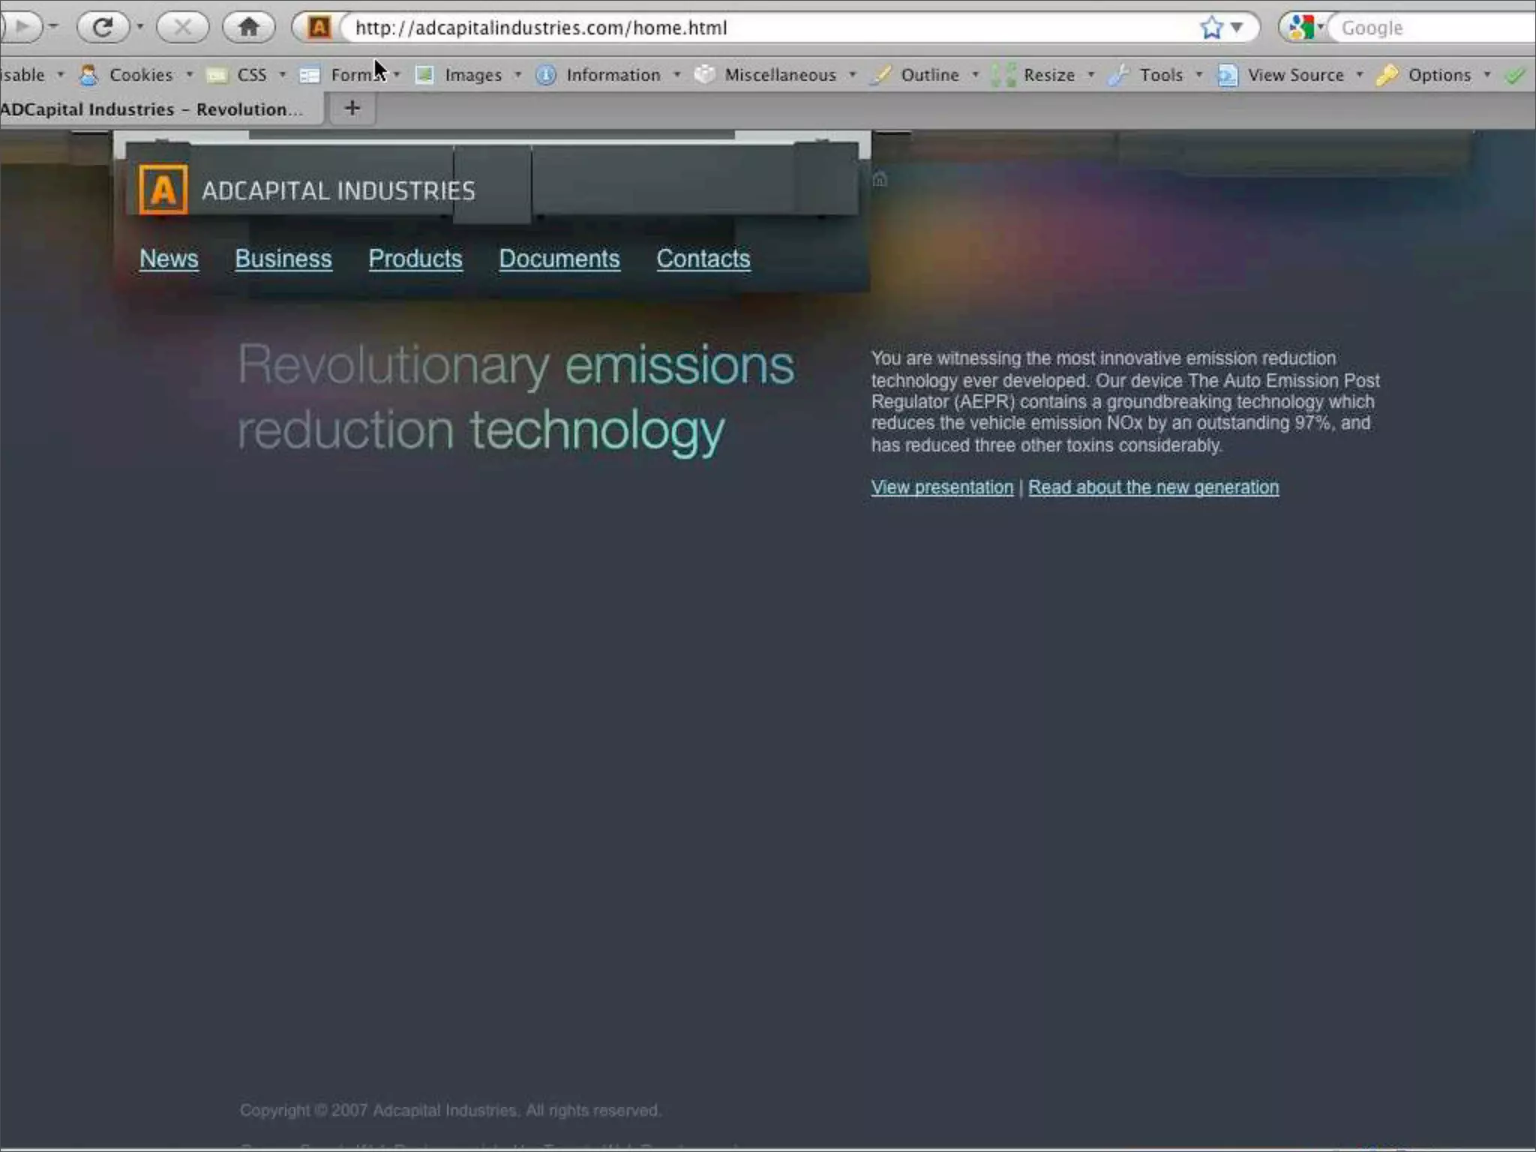Click the orange A site favicon

(319, 28)
